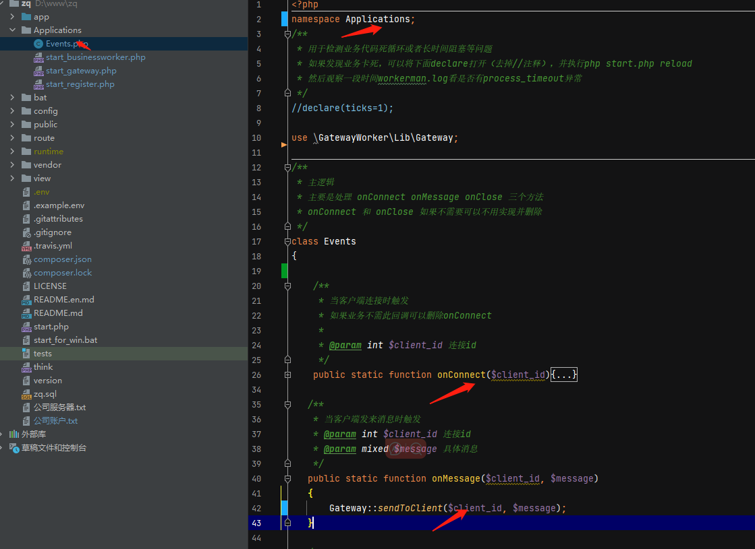Click the README.md markdown file icon

(26, 313)
